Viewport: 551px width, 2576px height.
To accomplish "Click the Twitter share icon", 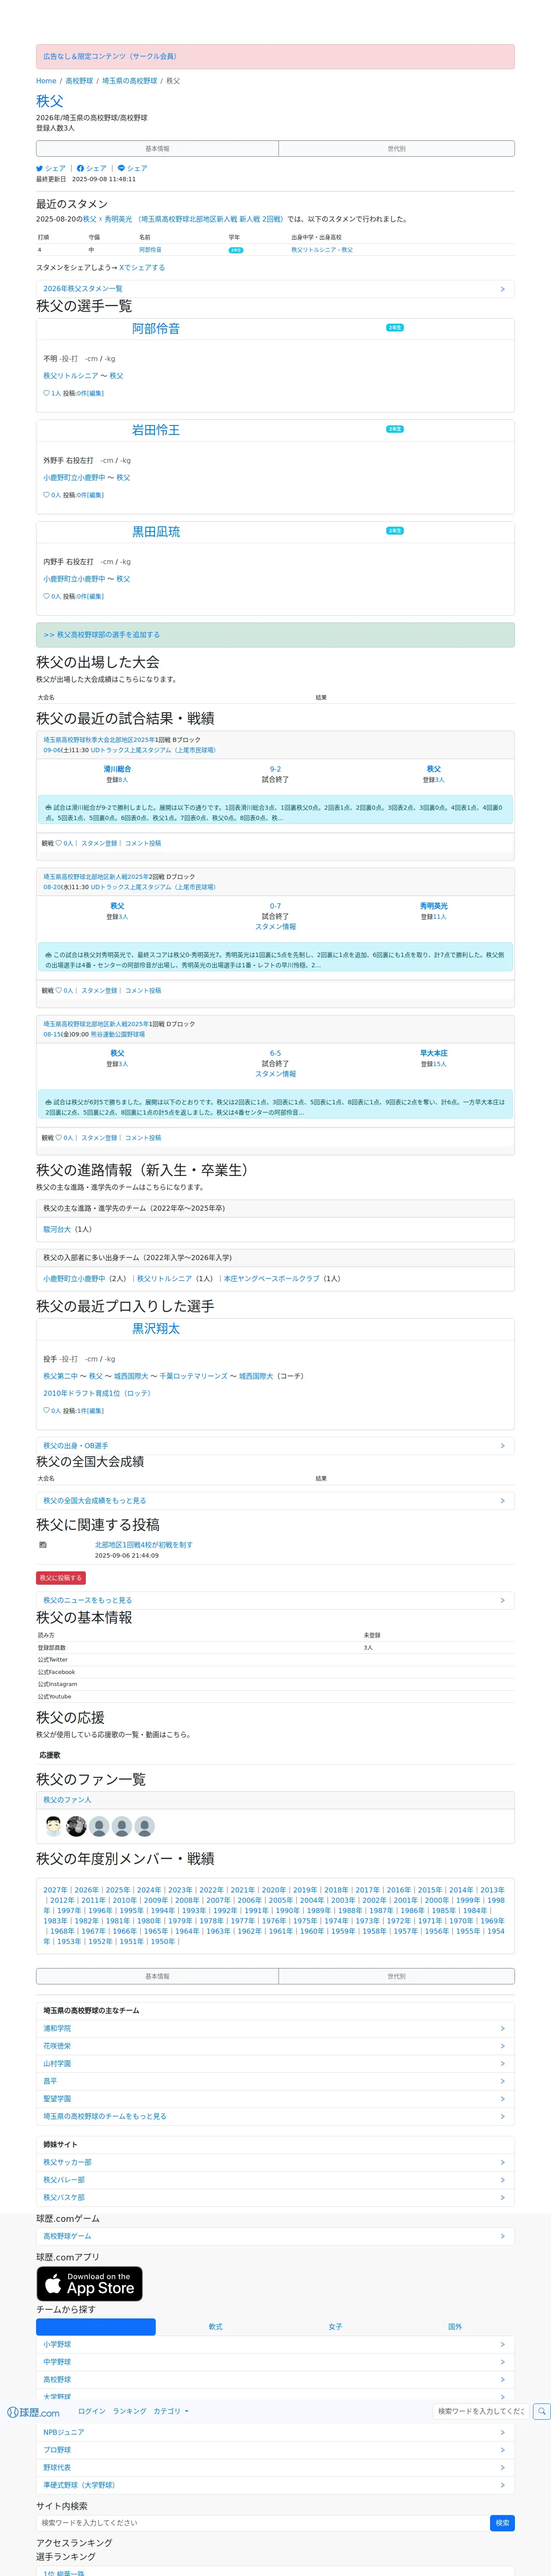I will [40, 168].
